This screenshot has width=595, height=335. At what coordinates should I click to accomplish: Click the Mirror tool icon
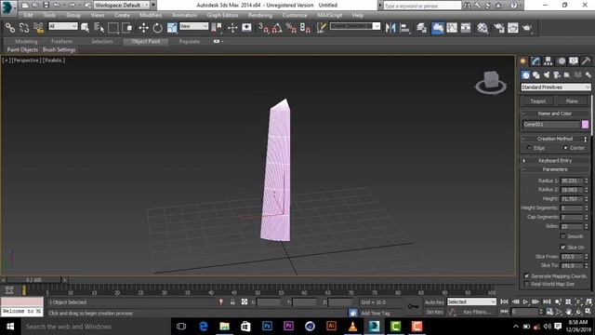click(390, 28)
